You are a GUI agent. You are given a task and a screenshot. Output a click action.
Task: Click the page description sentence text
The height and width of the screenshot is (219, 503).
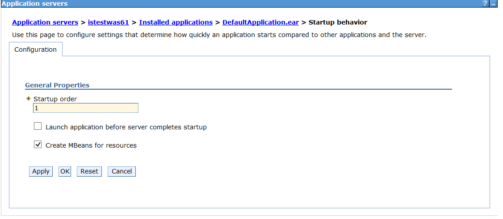[219, 35]
